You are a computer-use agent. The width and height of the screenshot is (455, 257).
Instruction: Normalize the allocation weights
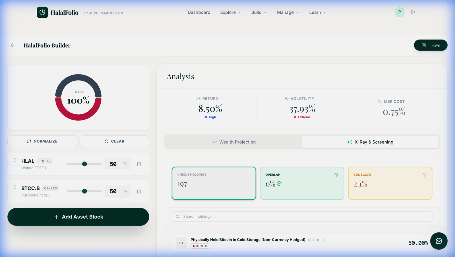[42, 141]
